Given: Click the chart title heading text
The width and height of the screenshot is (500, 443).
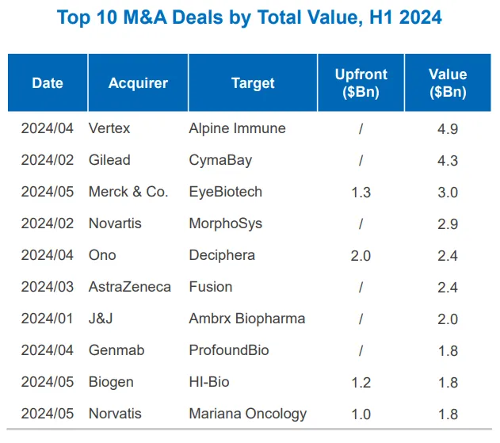Looking at the screenshot, I should click(x=250, y=17).
